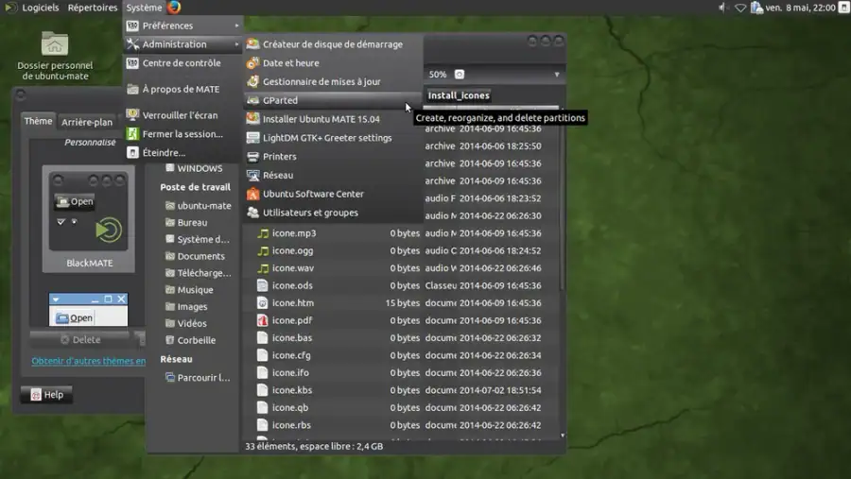Viewport: 851px width, 479px height.
Task: Expand the Préférences submenu
Action: (182, 26)
